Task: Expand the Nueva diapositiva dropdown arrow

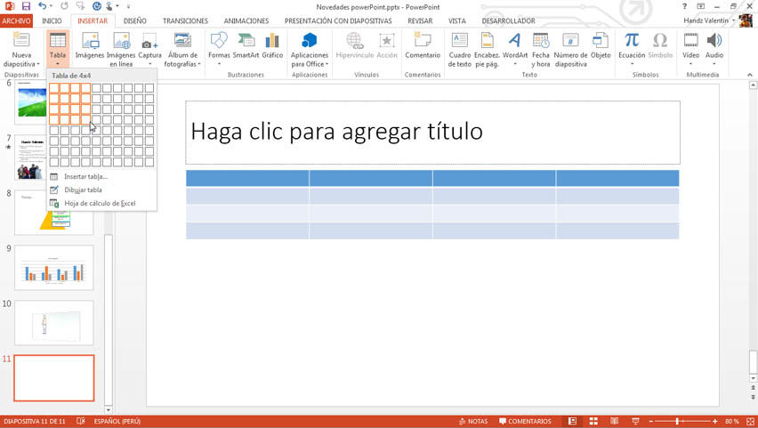Action: (38, 64)
